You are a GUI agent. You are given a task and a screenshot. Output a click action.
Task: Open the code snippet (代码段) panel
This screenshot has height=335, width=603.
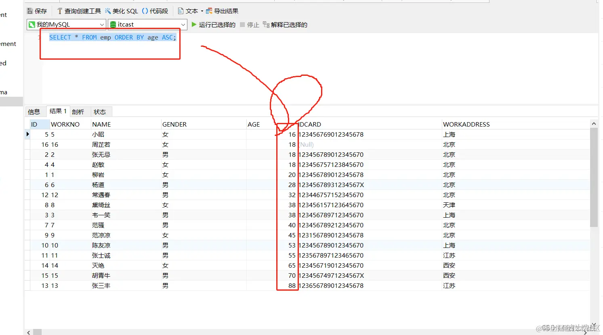[x=155, y=11]
